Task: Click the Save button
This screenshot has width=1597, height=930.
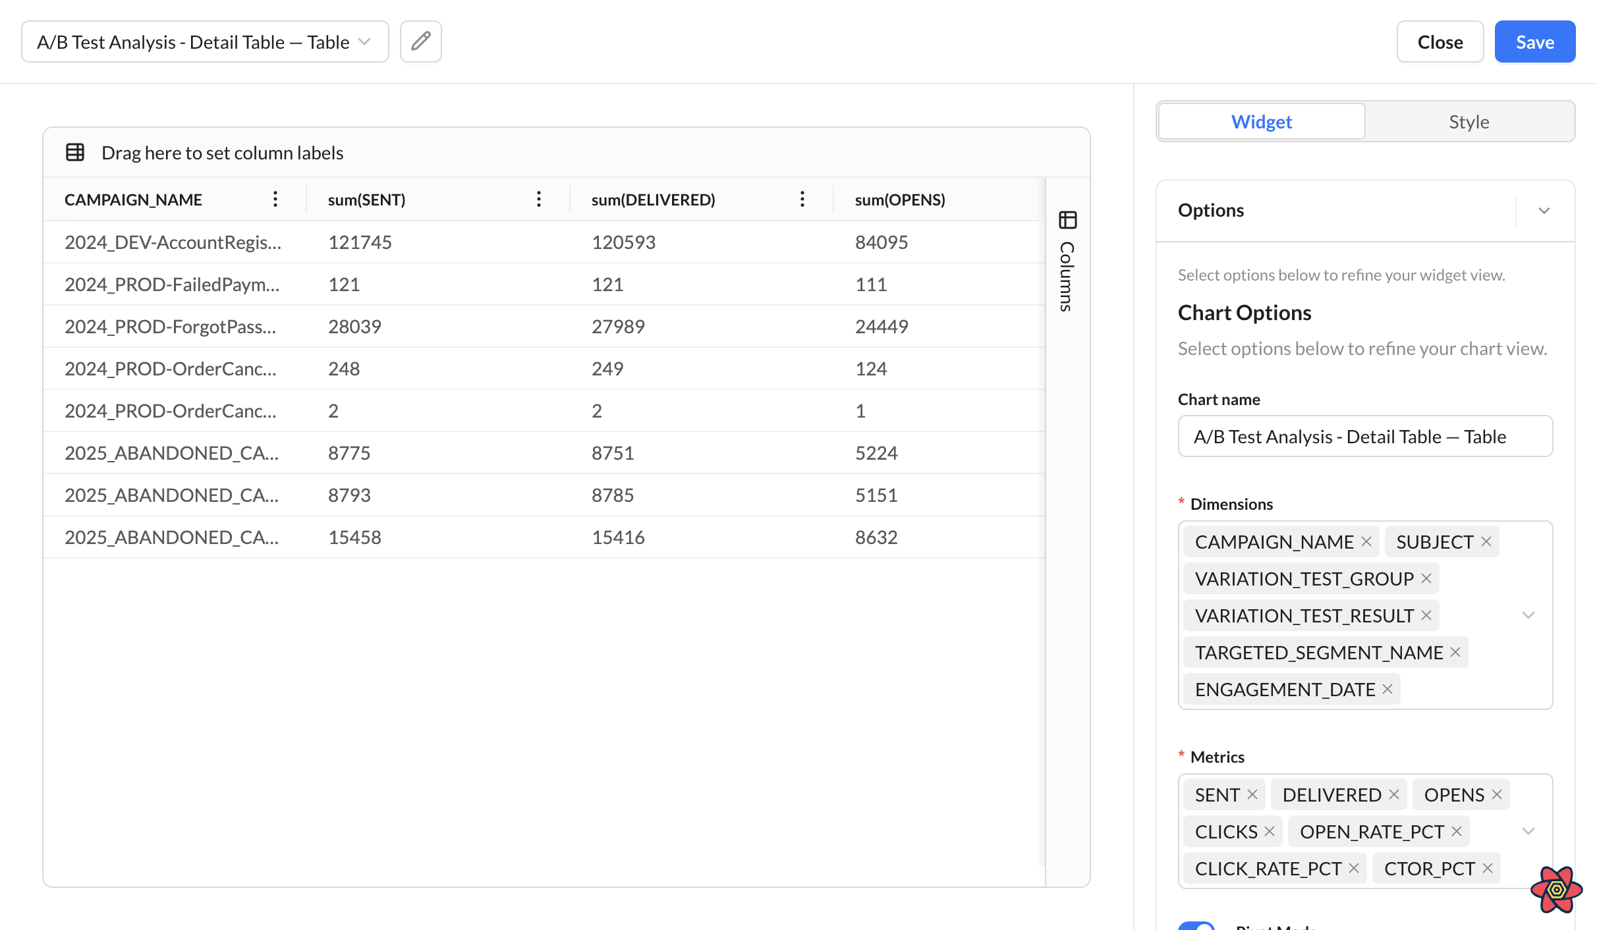Action: coord(1535,41)
